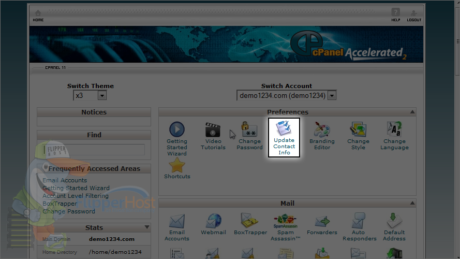Collapse the Mail section
This screenshot has height=259, width=460.
pyautogui.click(x=412, y=203)
